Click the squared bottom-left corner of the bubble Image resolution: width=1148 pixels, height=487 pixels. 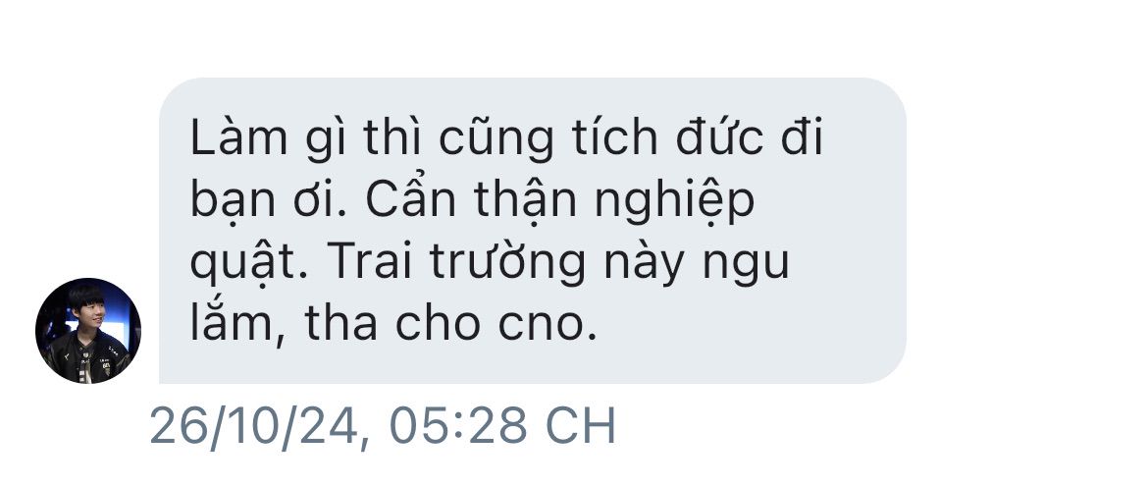point(164,378)
